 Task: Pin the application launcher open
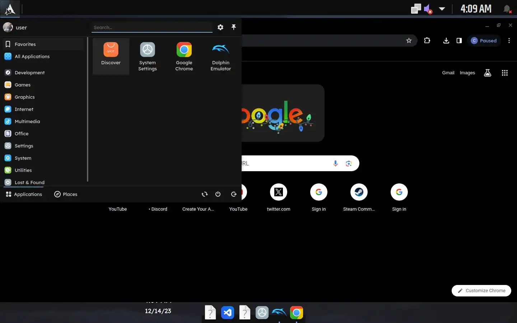(x=234, y=27)
